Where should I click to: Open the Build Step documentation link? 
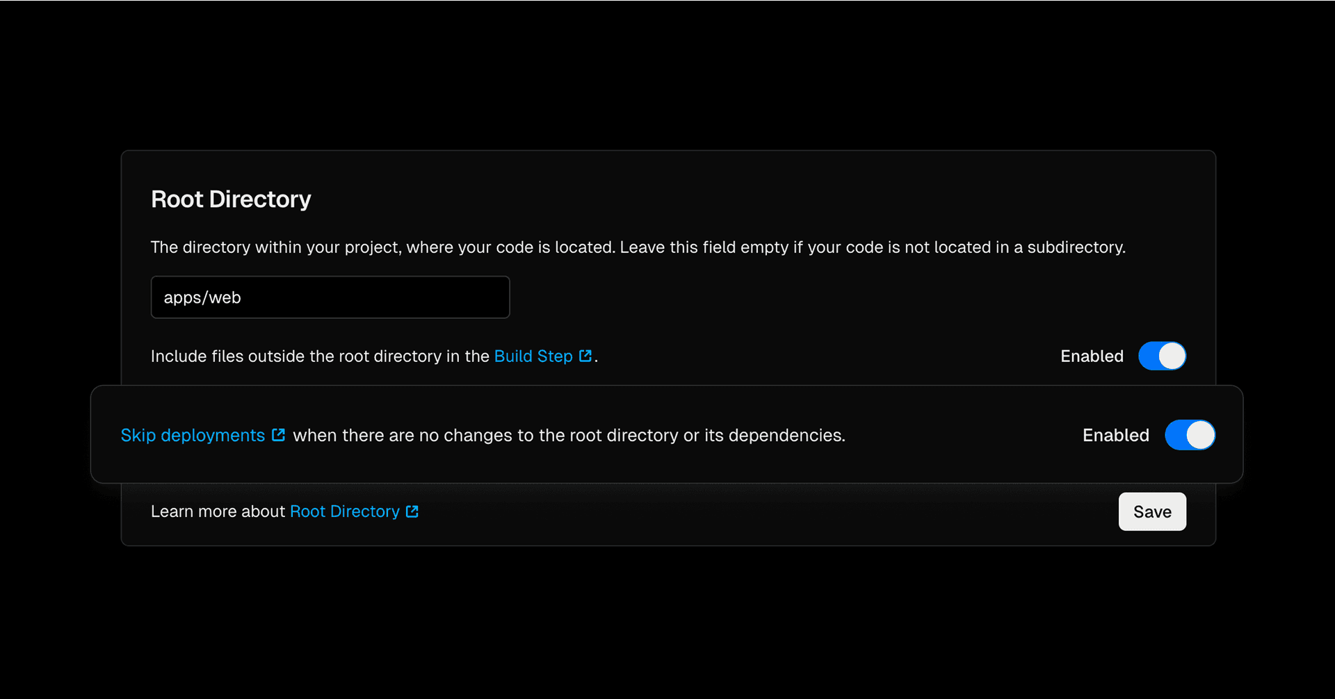coord(533,356)
